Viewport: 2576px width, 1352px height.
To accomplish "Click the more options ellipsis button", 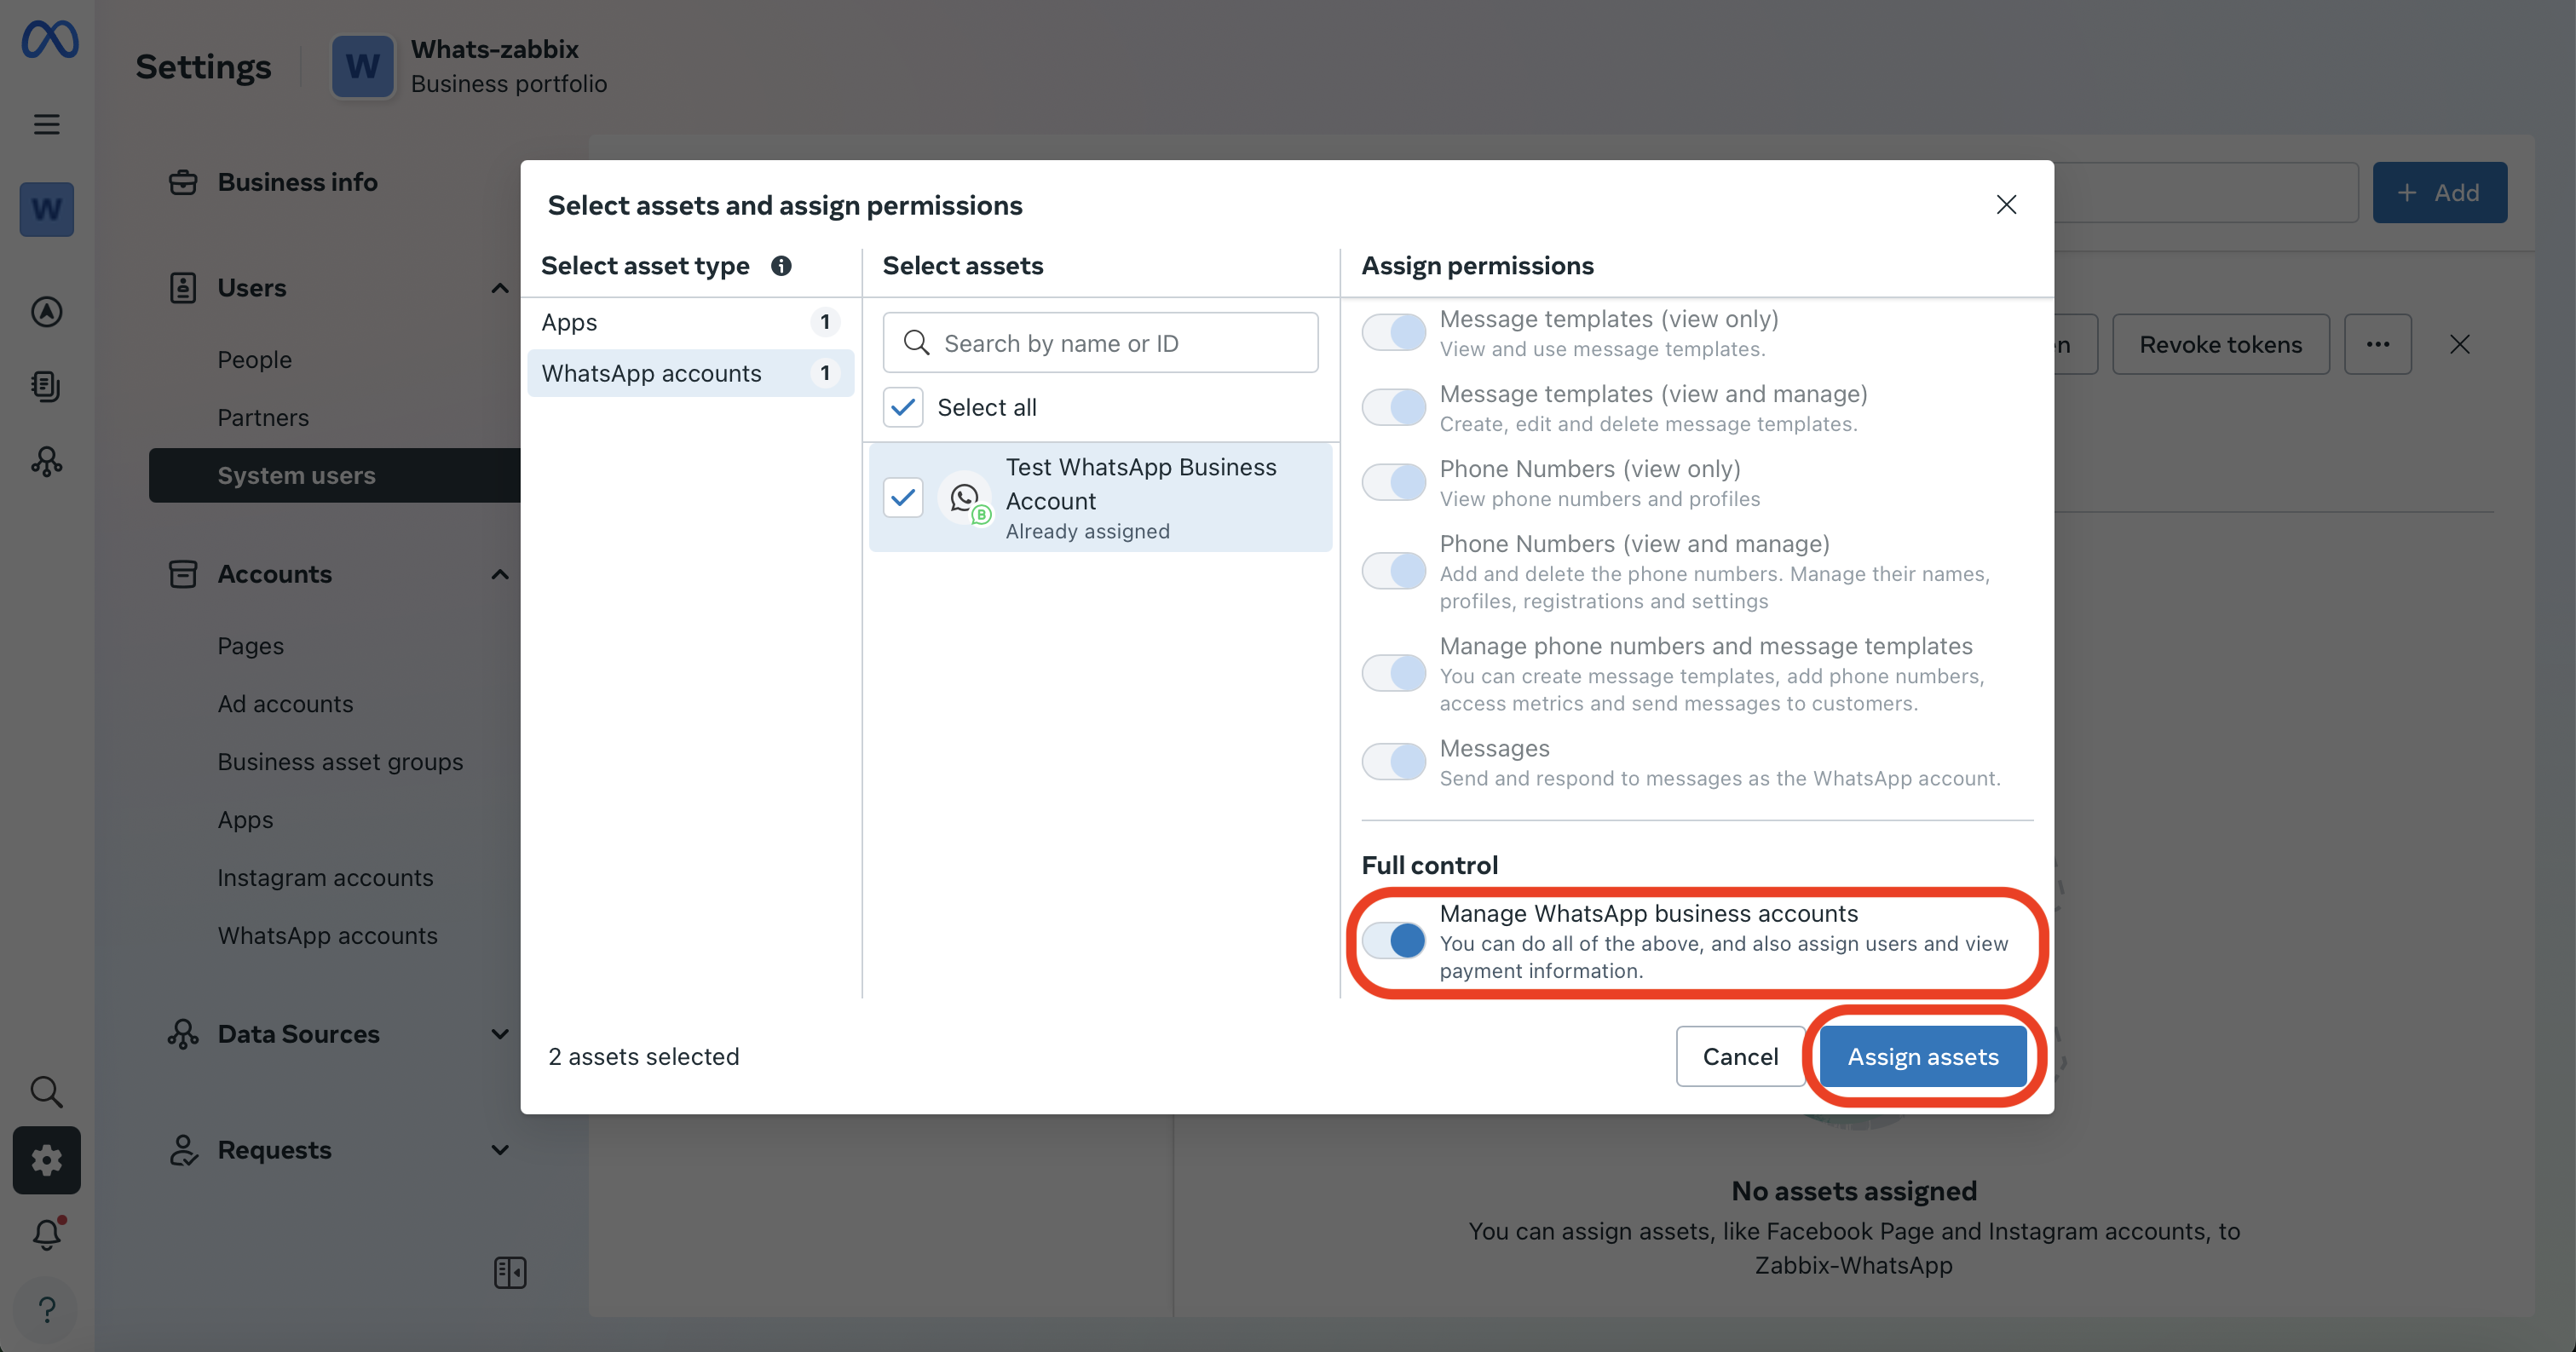I will tap(2378, 345).
